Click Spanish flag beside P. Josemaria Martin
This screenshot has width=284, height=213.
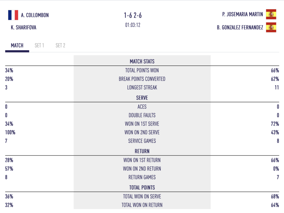click(x=271, y=14)
